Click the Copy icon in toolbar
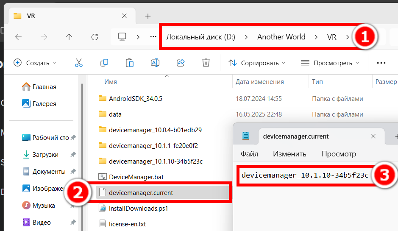The height and width of the screenshot is (231, 398). (x=104, y=63)
